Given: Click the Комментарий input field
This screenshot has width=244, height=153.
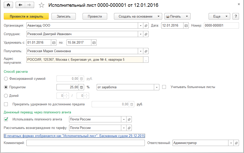Looking at the screenshot, I should (x=86, y=143).
